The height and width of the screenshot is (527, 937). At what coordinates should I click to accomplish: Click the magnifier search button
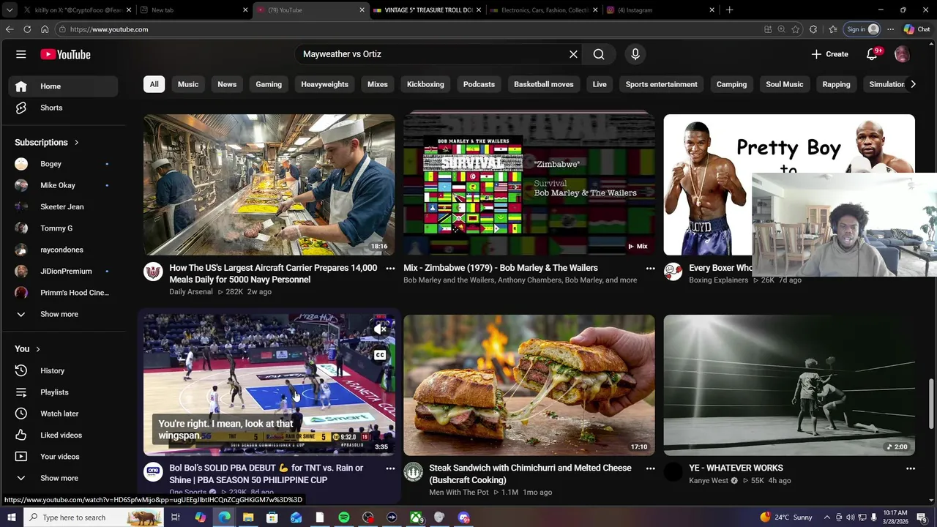[x=599, y=54]
